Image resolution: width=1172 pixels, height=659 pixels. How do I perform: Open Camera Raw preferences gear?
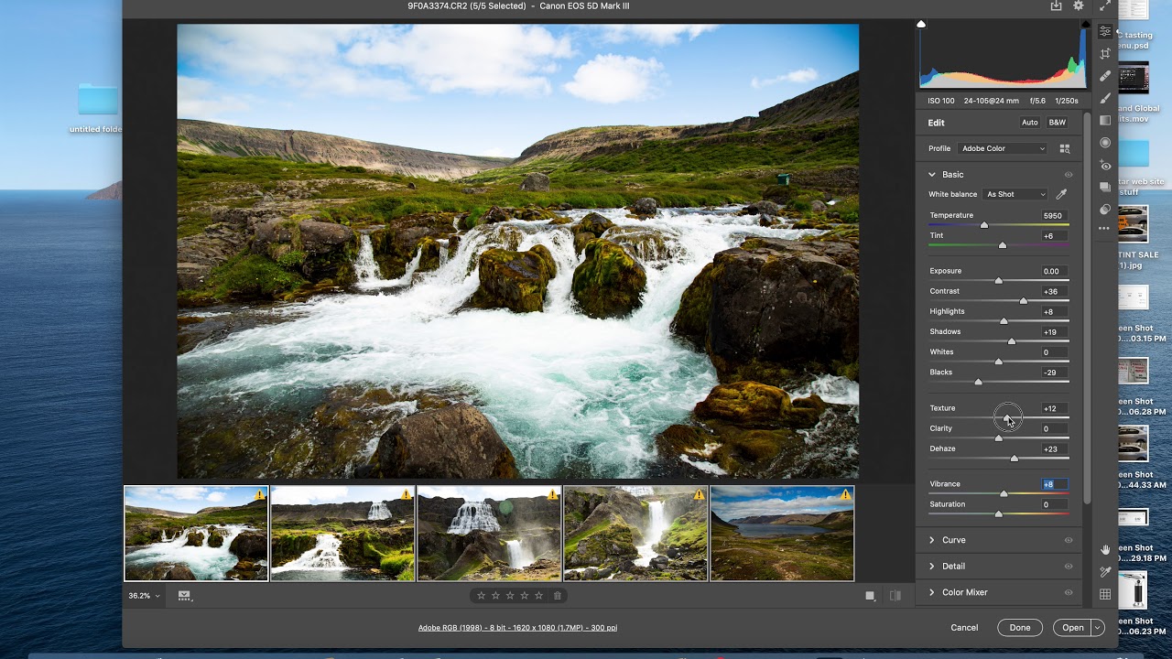pos(1079,5)
